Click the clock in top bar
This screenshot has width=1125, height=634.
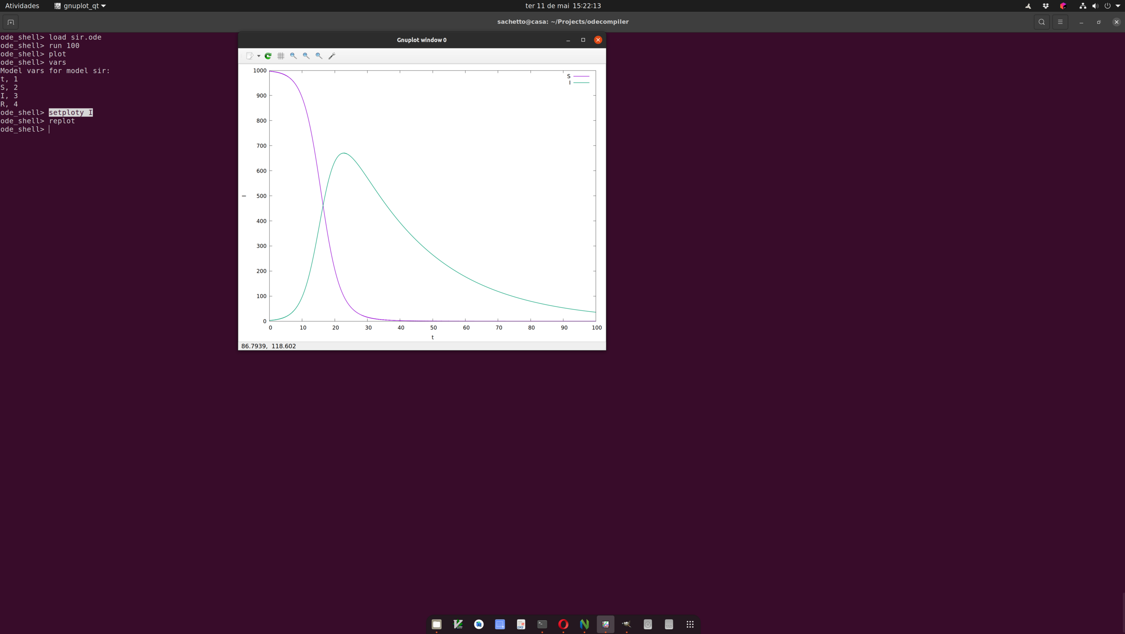(x=562, y=6)
